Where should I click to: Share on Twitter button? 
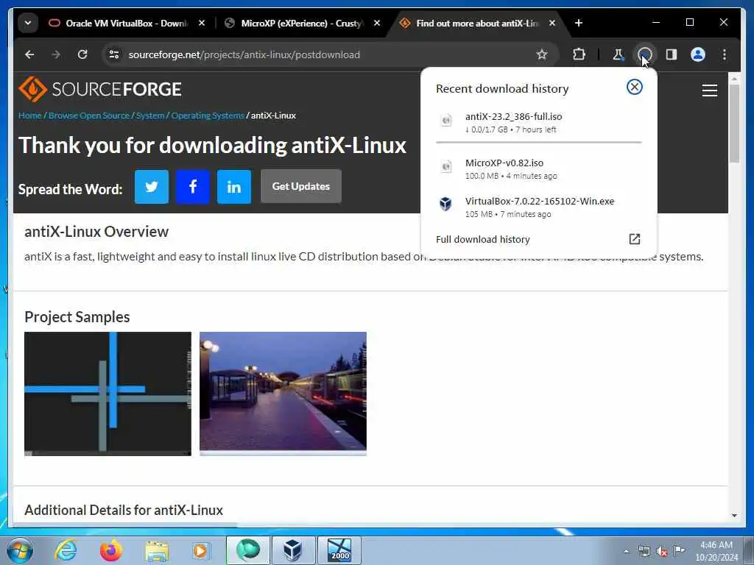coord(152,186)
